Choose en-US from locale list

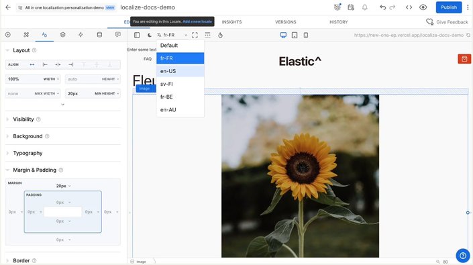point(180,71)
